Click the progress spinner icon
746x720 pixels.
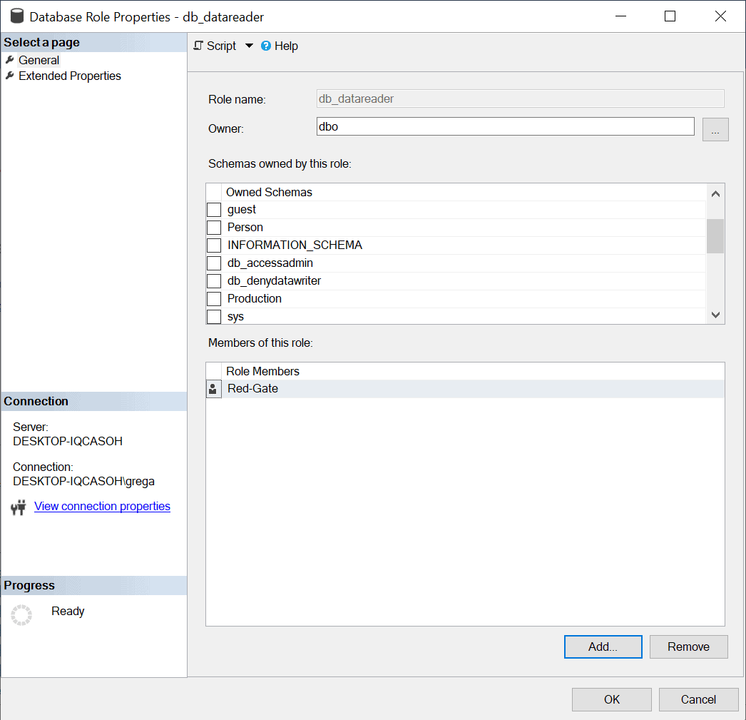[x=21, y=615]
